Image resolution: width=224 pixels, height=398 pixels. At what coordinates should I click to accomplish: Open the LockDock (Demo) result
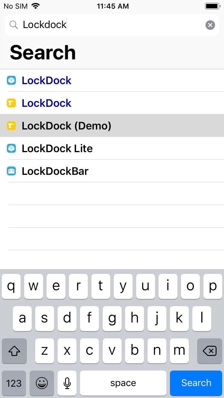(66, 126)
